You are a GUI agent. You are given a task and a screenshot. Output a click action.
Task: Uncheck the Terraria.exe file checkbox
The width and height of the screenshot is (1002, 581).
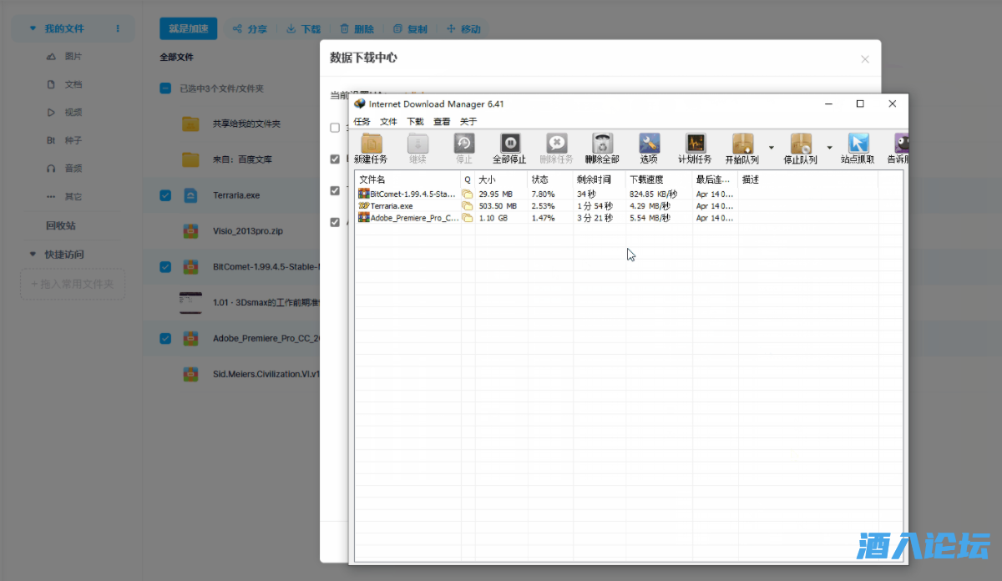point(165,195)
